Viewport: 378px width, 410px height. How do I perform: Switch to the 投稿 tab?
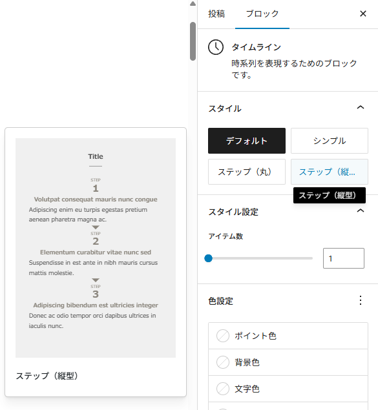(216, 14)
